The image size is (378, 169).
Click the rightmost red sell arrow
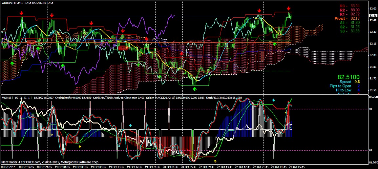[288, 9]
